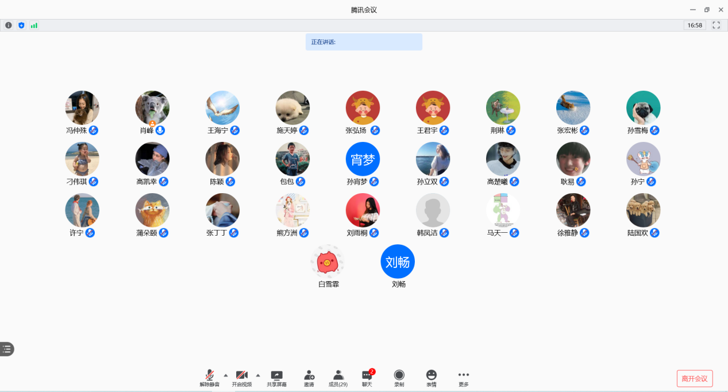Toggle the left-edge list panel button
Viewport: 728px width, 392px height.
coord(7,349)
